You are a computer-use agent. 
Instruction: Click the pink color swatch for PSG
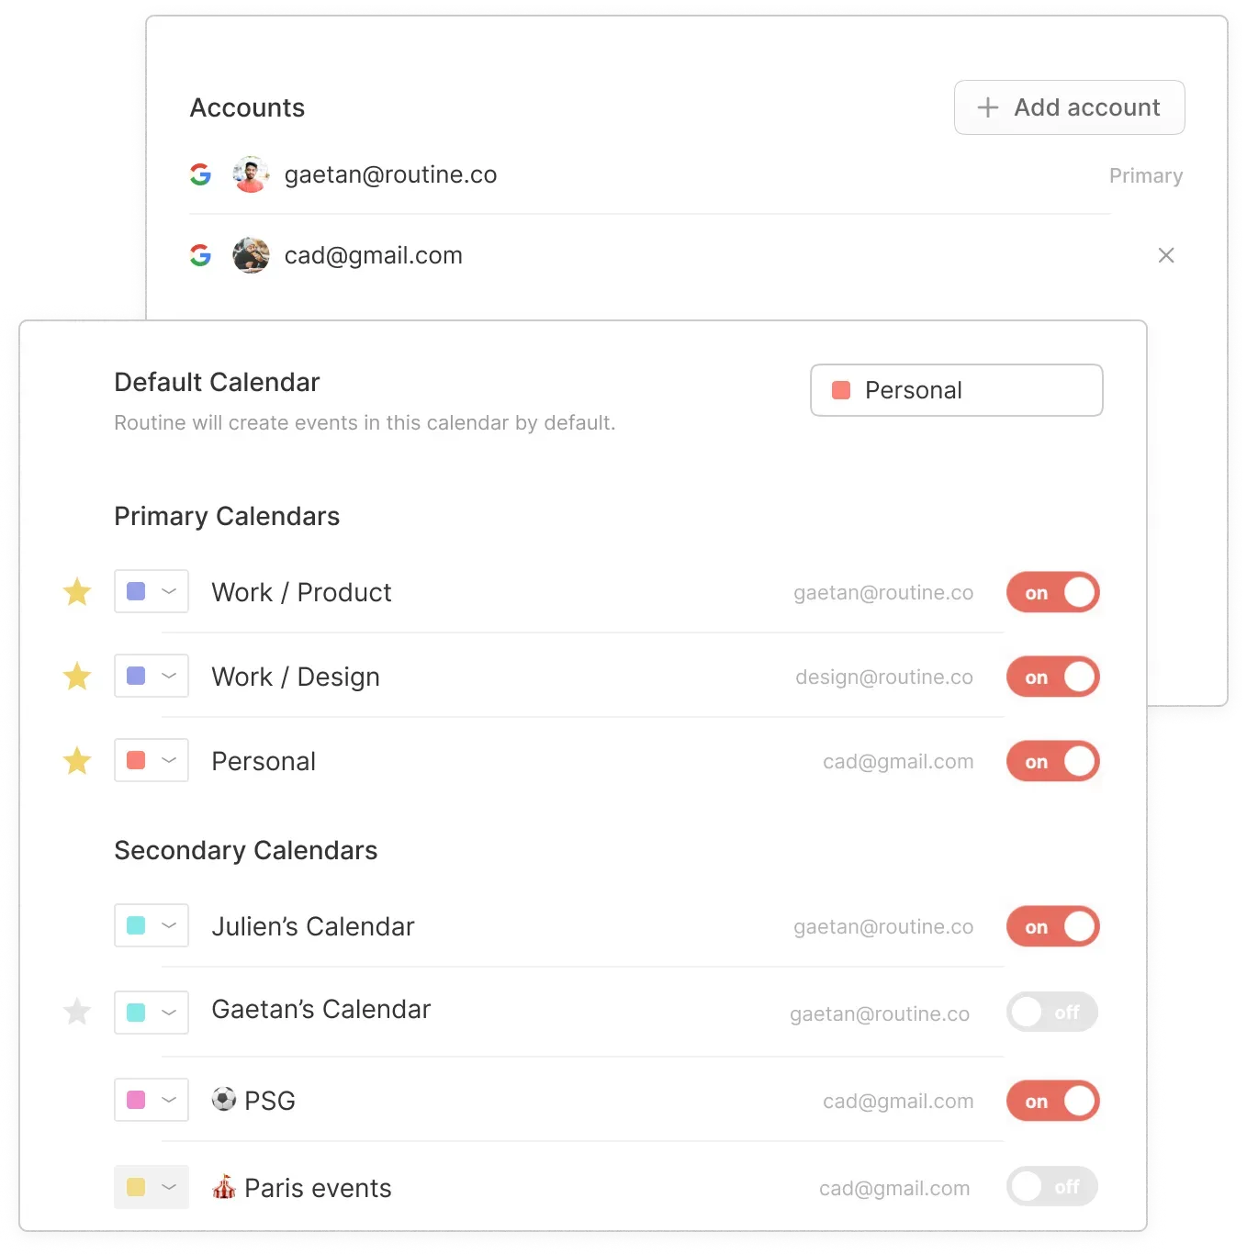[x=136, y=1100]
